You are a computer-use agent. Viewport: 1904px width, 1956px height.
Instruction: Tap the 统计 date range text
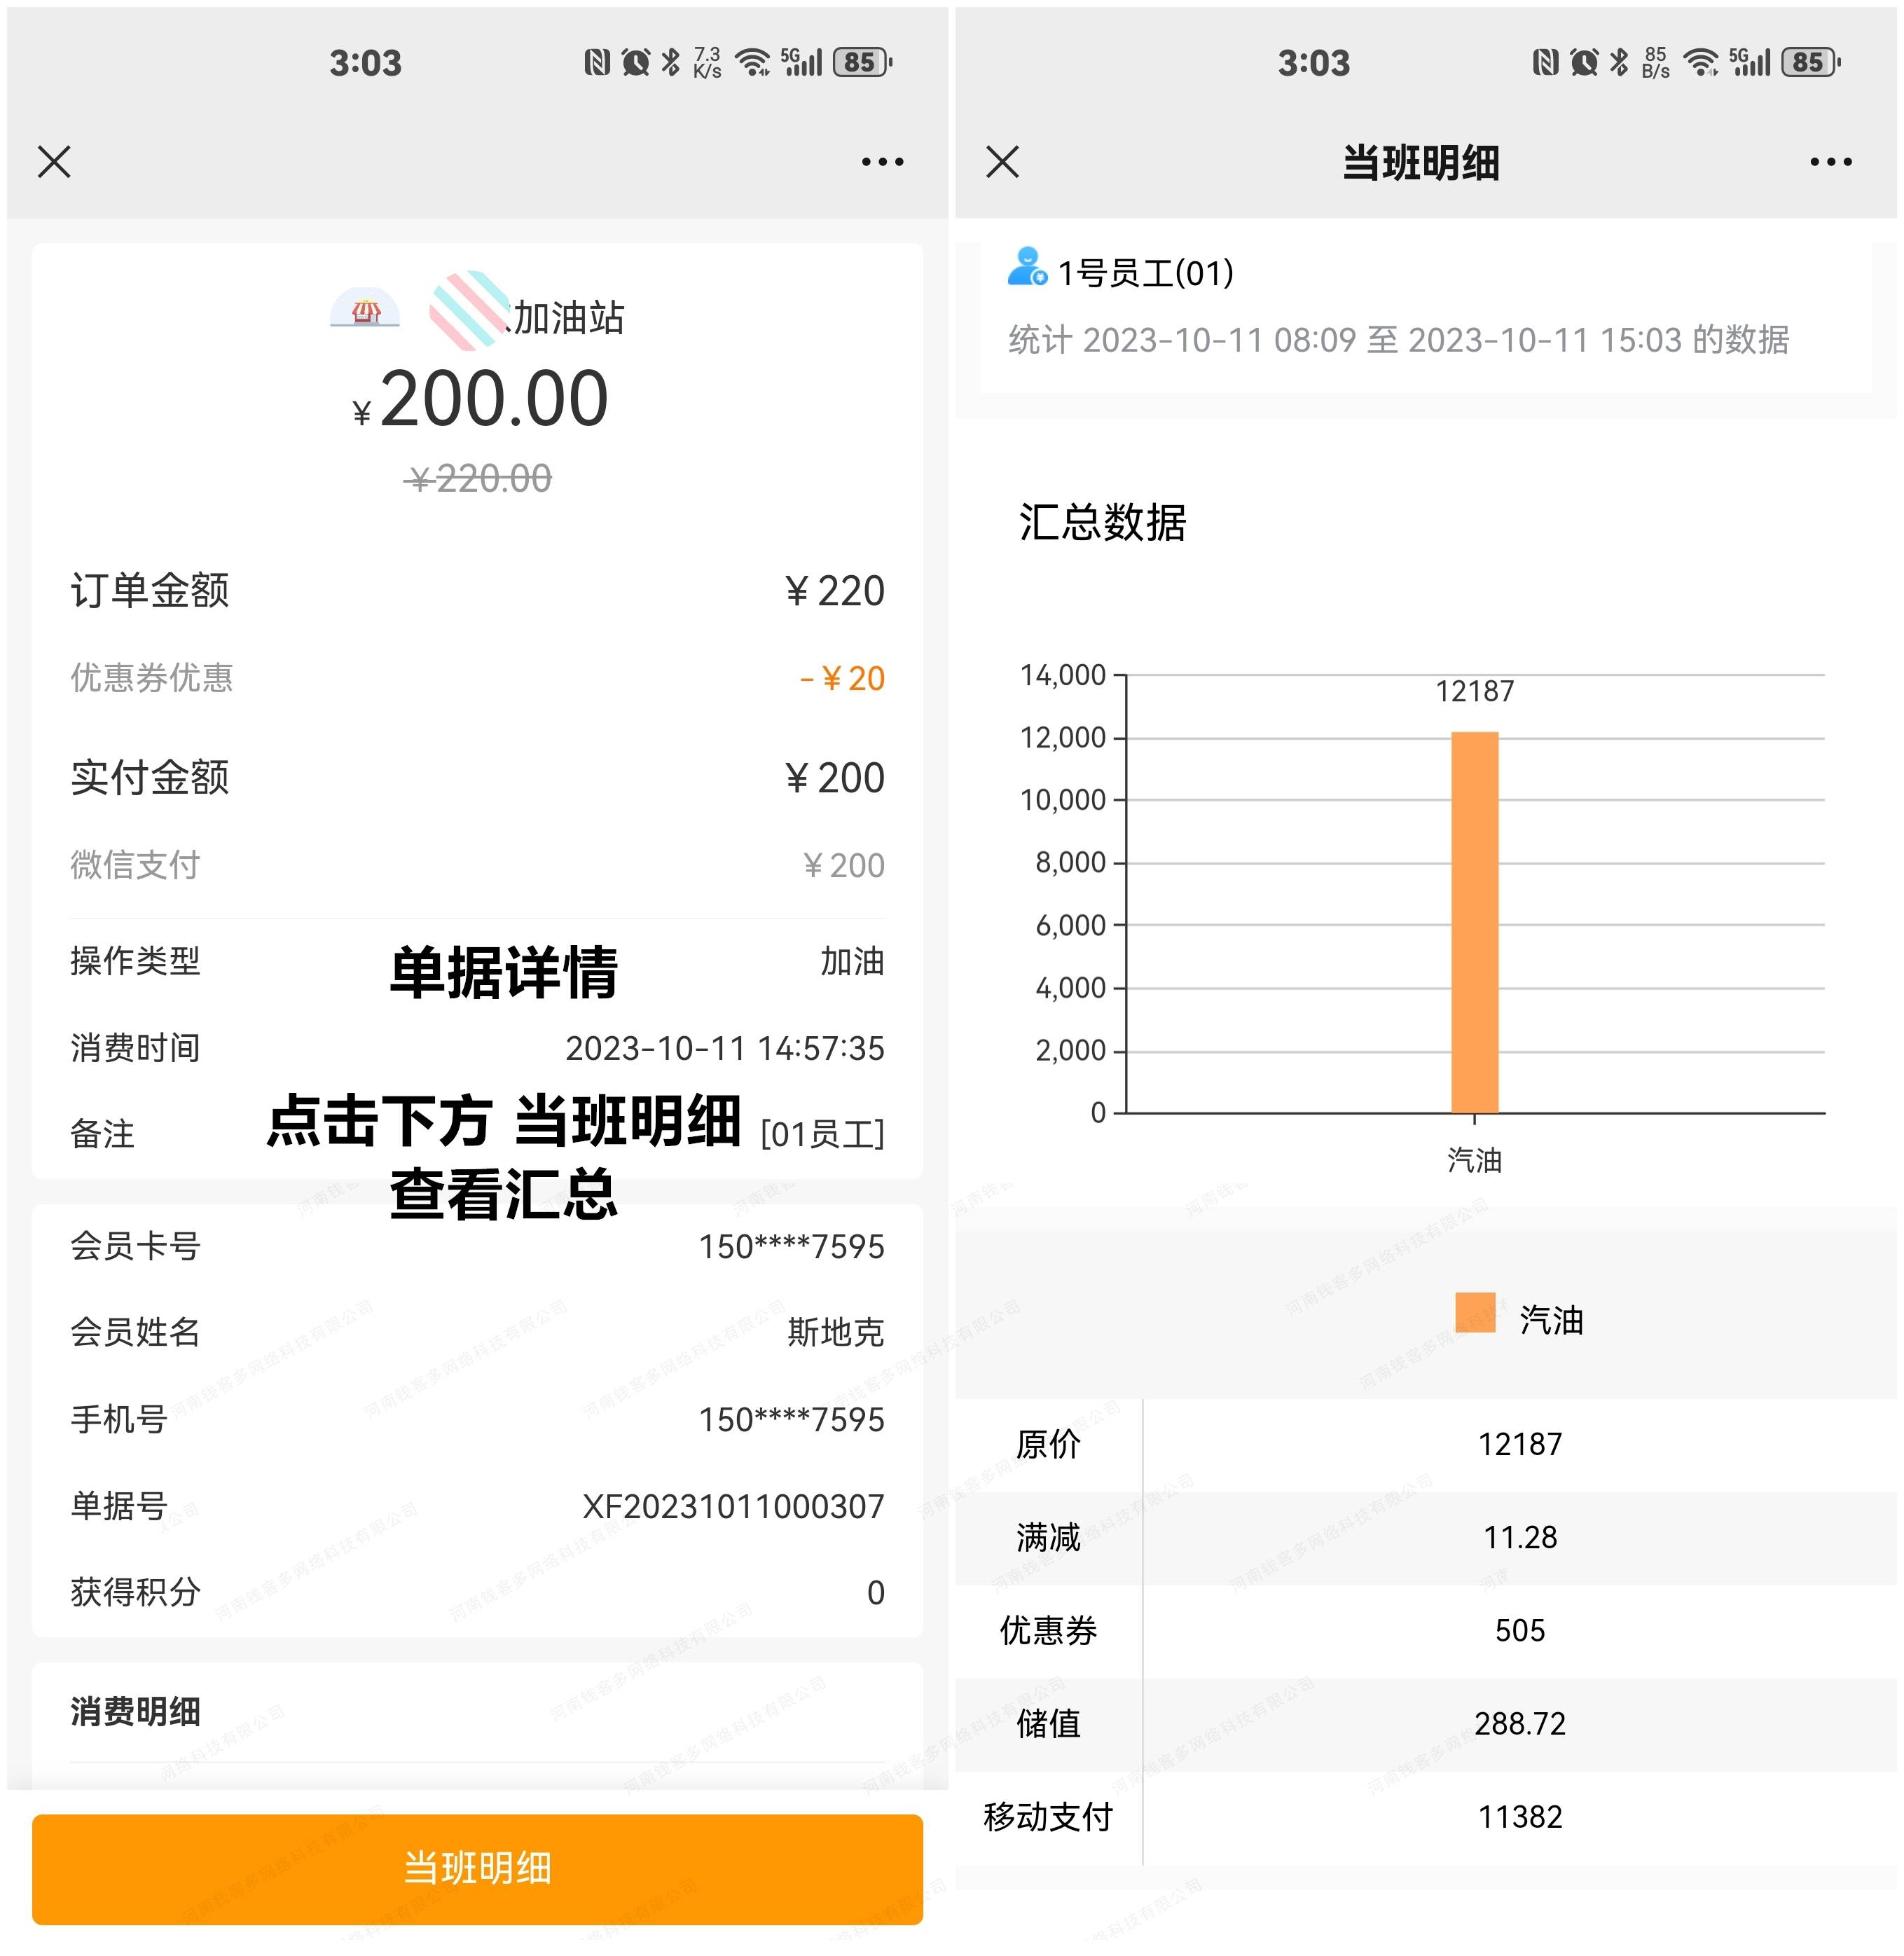(1398, 340)
